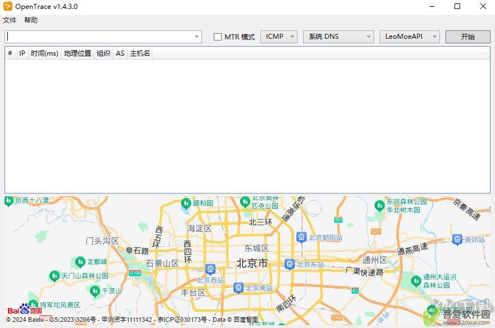Viewport: 495px width, 328px height.
Task: Click the 京西十八潭 park marker
Action: click(8, 200)
